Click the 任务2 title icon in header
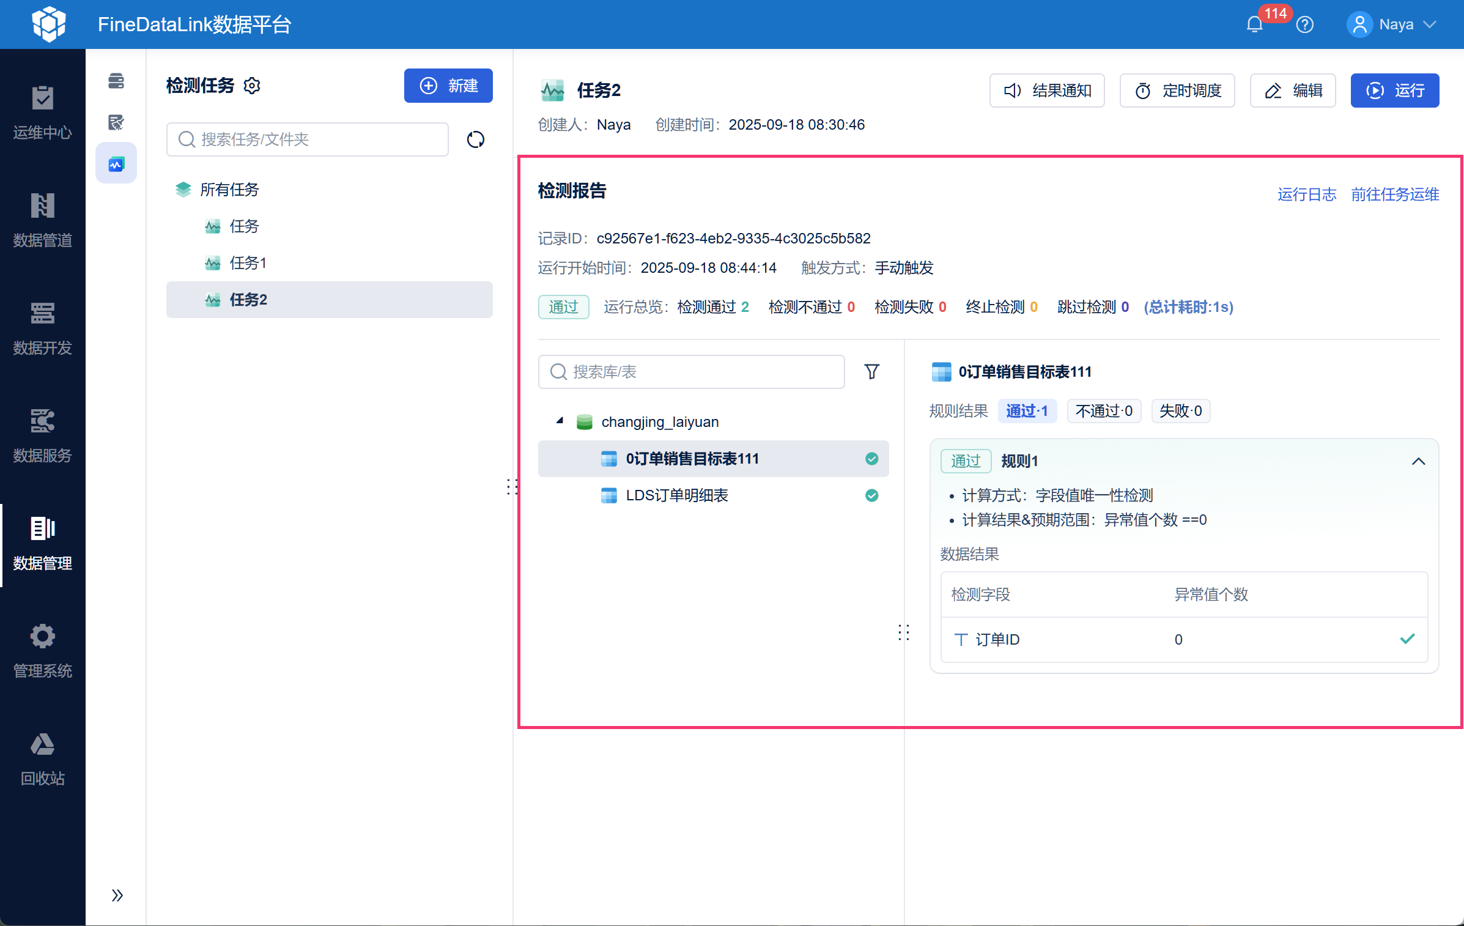The height and width of the screenshot is (926, 1464). 553,91
